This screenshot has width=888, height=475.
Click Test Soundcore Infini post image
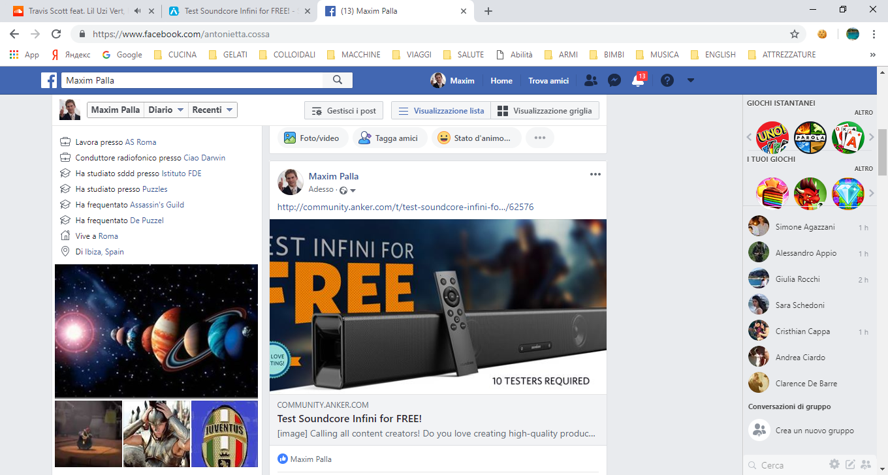[438, 307]
